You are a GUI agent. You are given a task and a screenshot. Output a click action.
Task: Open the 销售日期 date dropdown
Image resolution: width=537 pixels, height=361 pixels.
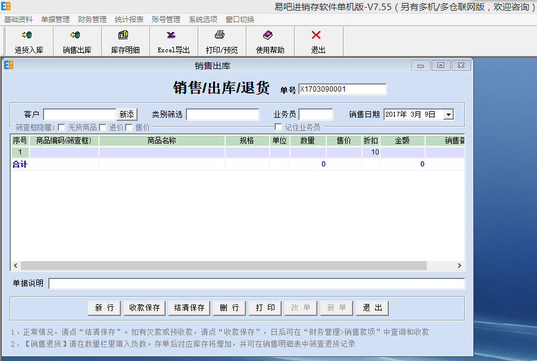[449, 113]
